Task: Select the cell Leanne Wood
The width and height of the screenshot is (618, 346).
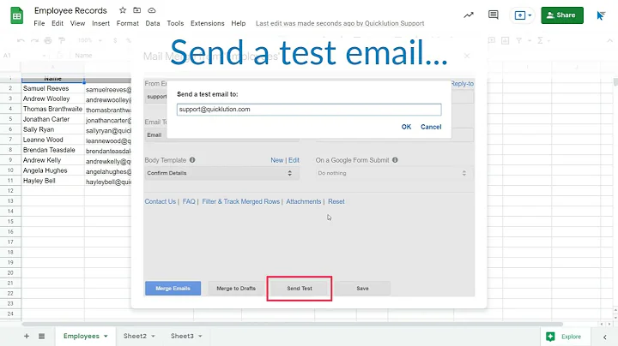Action: coord(53,140)
